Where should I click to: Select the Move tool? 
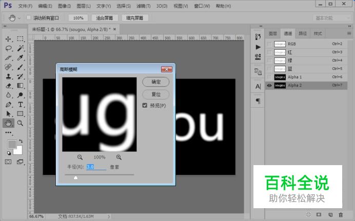point(8,39)
